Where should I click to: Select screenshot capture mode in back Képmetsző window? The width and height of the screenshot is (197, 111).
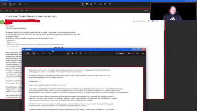[10, 4]
